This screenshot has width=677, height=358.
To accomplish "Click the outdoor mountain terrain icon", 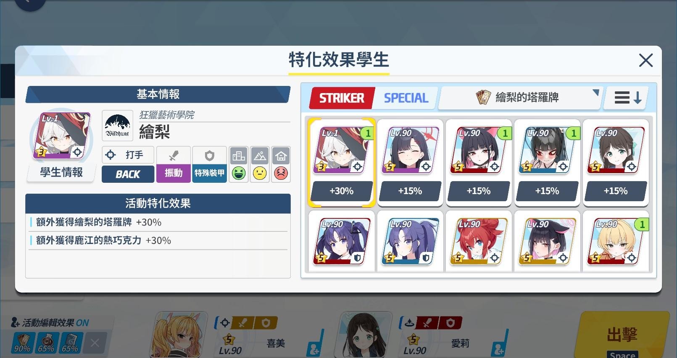I will click(x=260, y=156).
